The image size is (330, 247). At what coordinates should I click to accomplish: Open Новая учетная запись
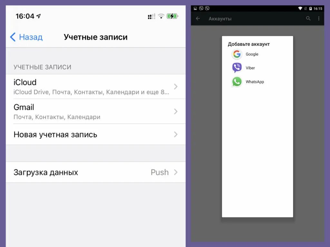(96, 134)
